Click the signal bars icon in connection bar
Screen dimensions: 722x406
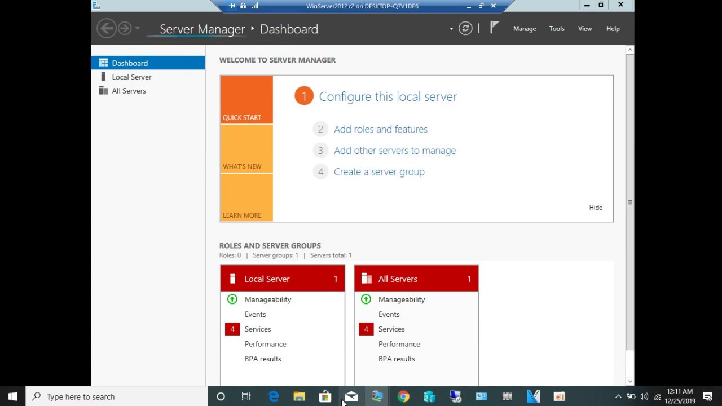[x=255, y=6]
